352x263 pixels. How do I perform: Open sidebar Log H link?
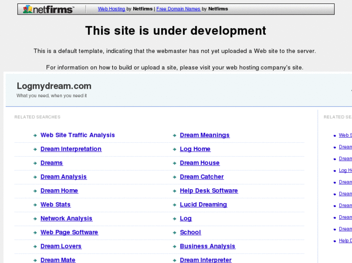345,170
